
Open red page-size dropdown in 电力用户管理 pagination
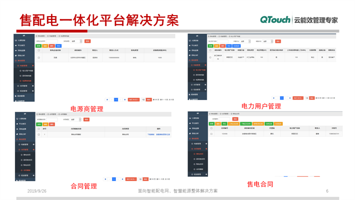pos(298,98)
